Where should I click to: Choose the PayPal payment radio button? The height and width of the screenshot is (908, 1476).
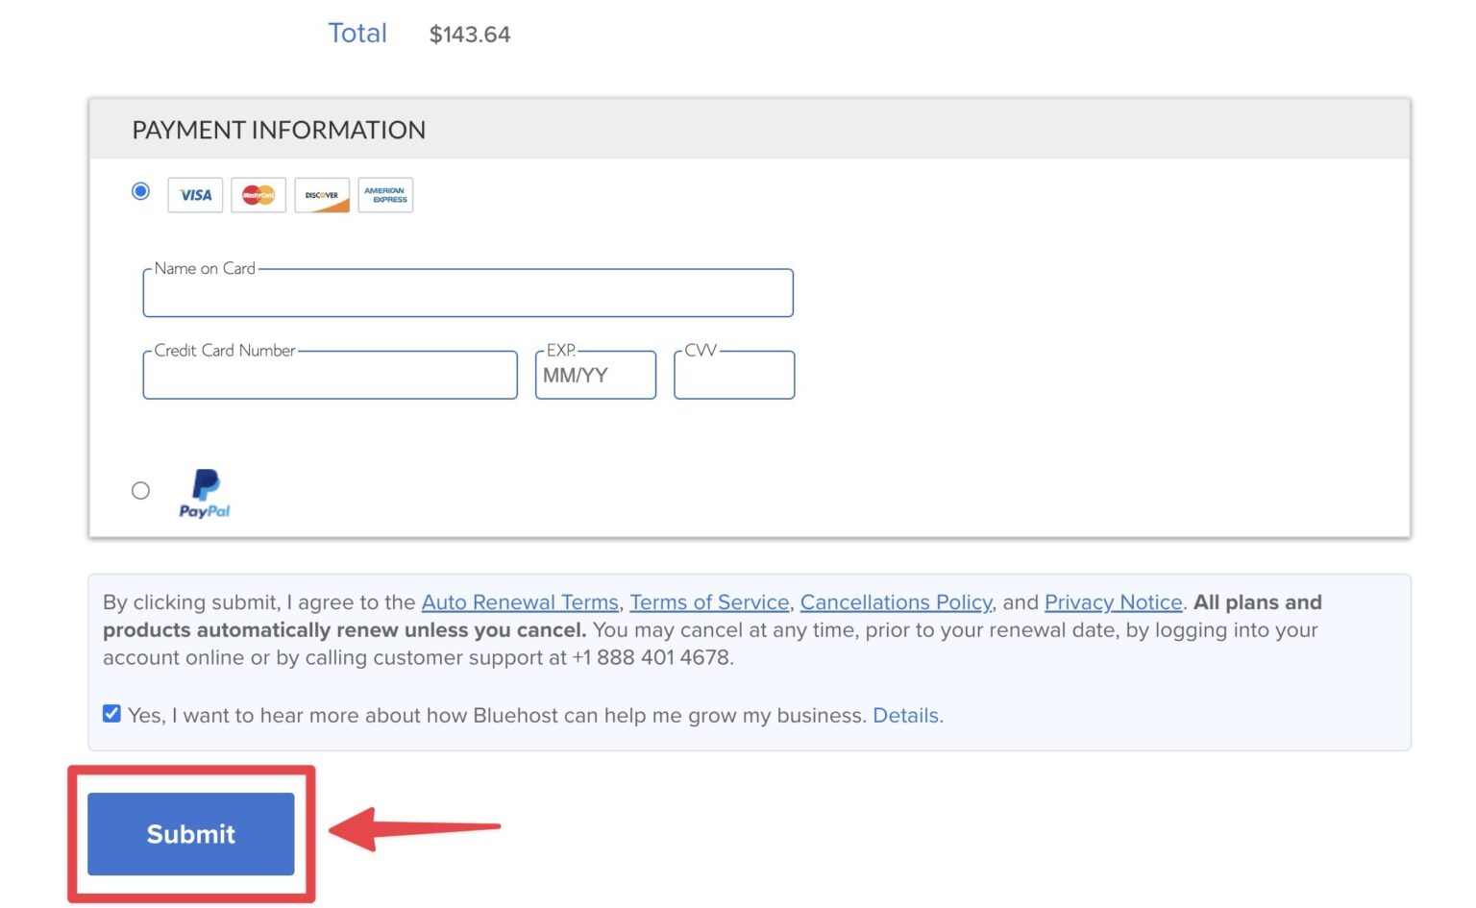point(140,490)
